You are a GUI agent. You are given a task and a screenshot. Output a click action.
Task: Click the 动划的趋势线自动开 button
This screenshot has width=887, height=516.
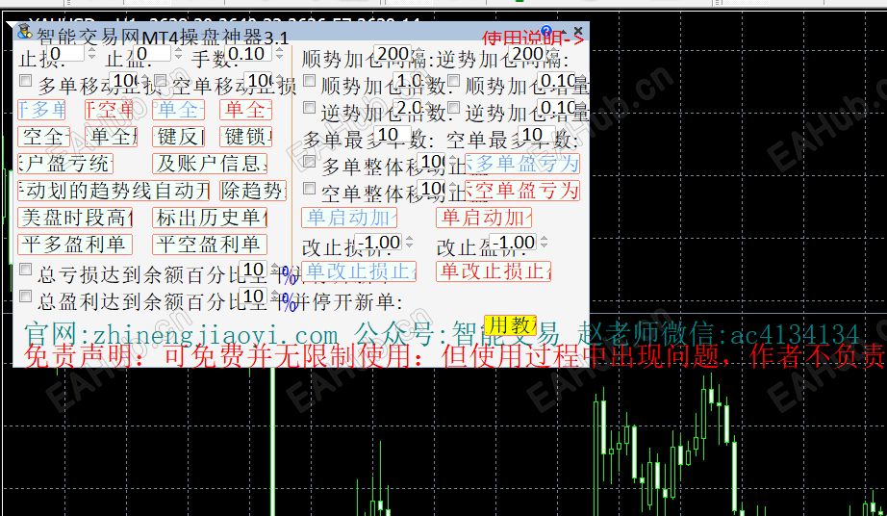[x=114, y=191]
